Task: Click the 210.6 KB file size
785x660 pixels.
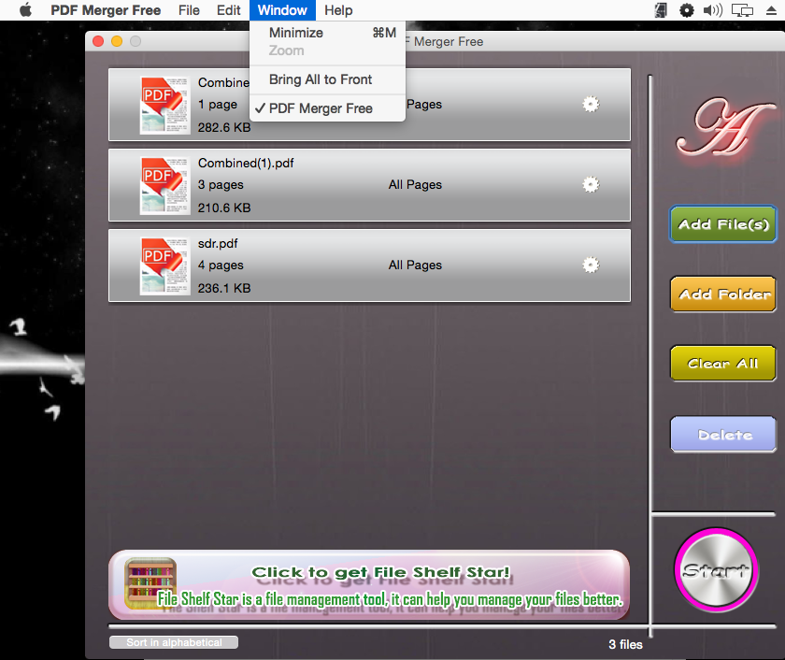Action: click(x=223, y=208)
